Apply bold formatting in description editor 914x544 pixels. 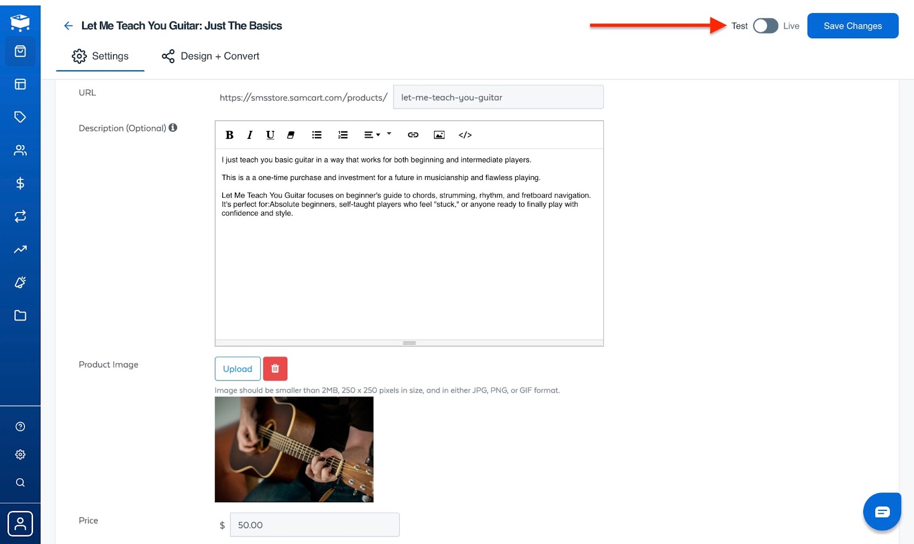(230, 135)
